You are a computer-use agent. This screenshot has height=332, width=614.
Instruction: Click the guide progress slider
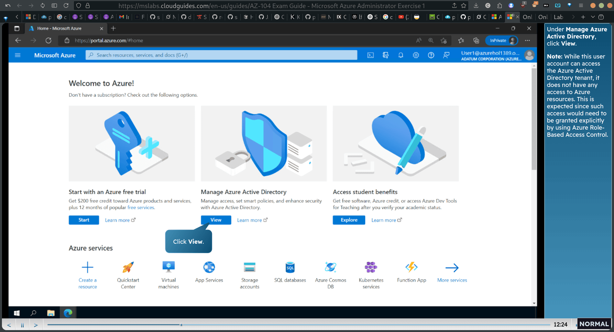pos(298,325)
